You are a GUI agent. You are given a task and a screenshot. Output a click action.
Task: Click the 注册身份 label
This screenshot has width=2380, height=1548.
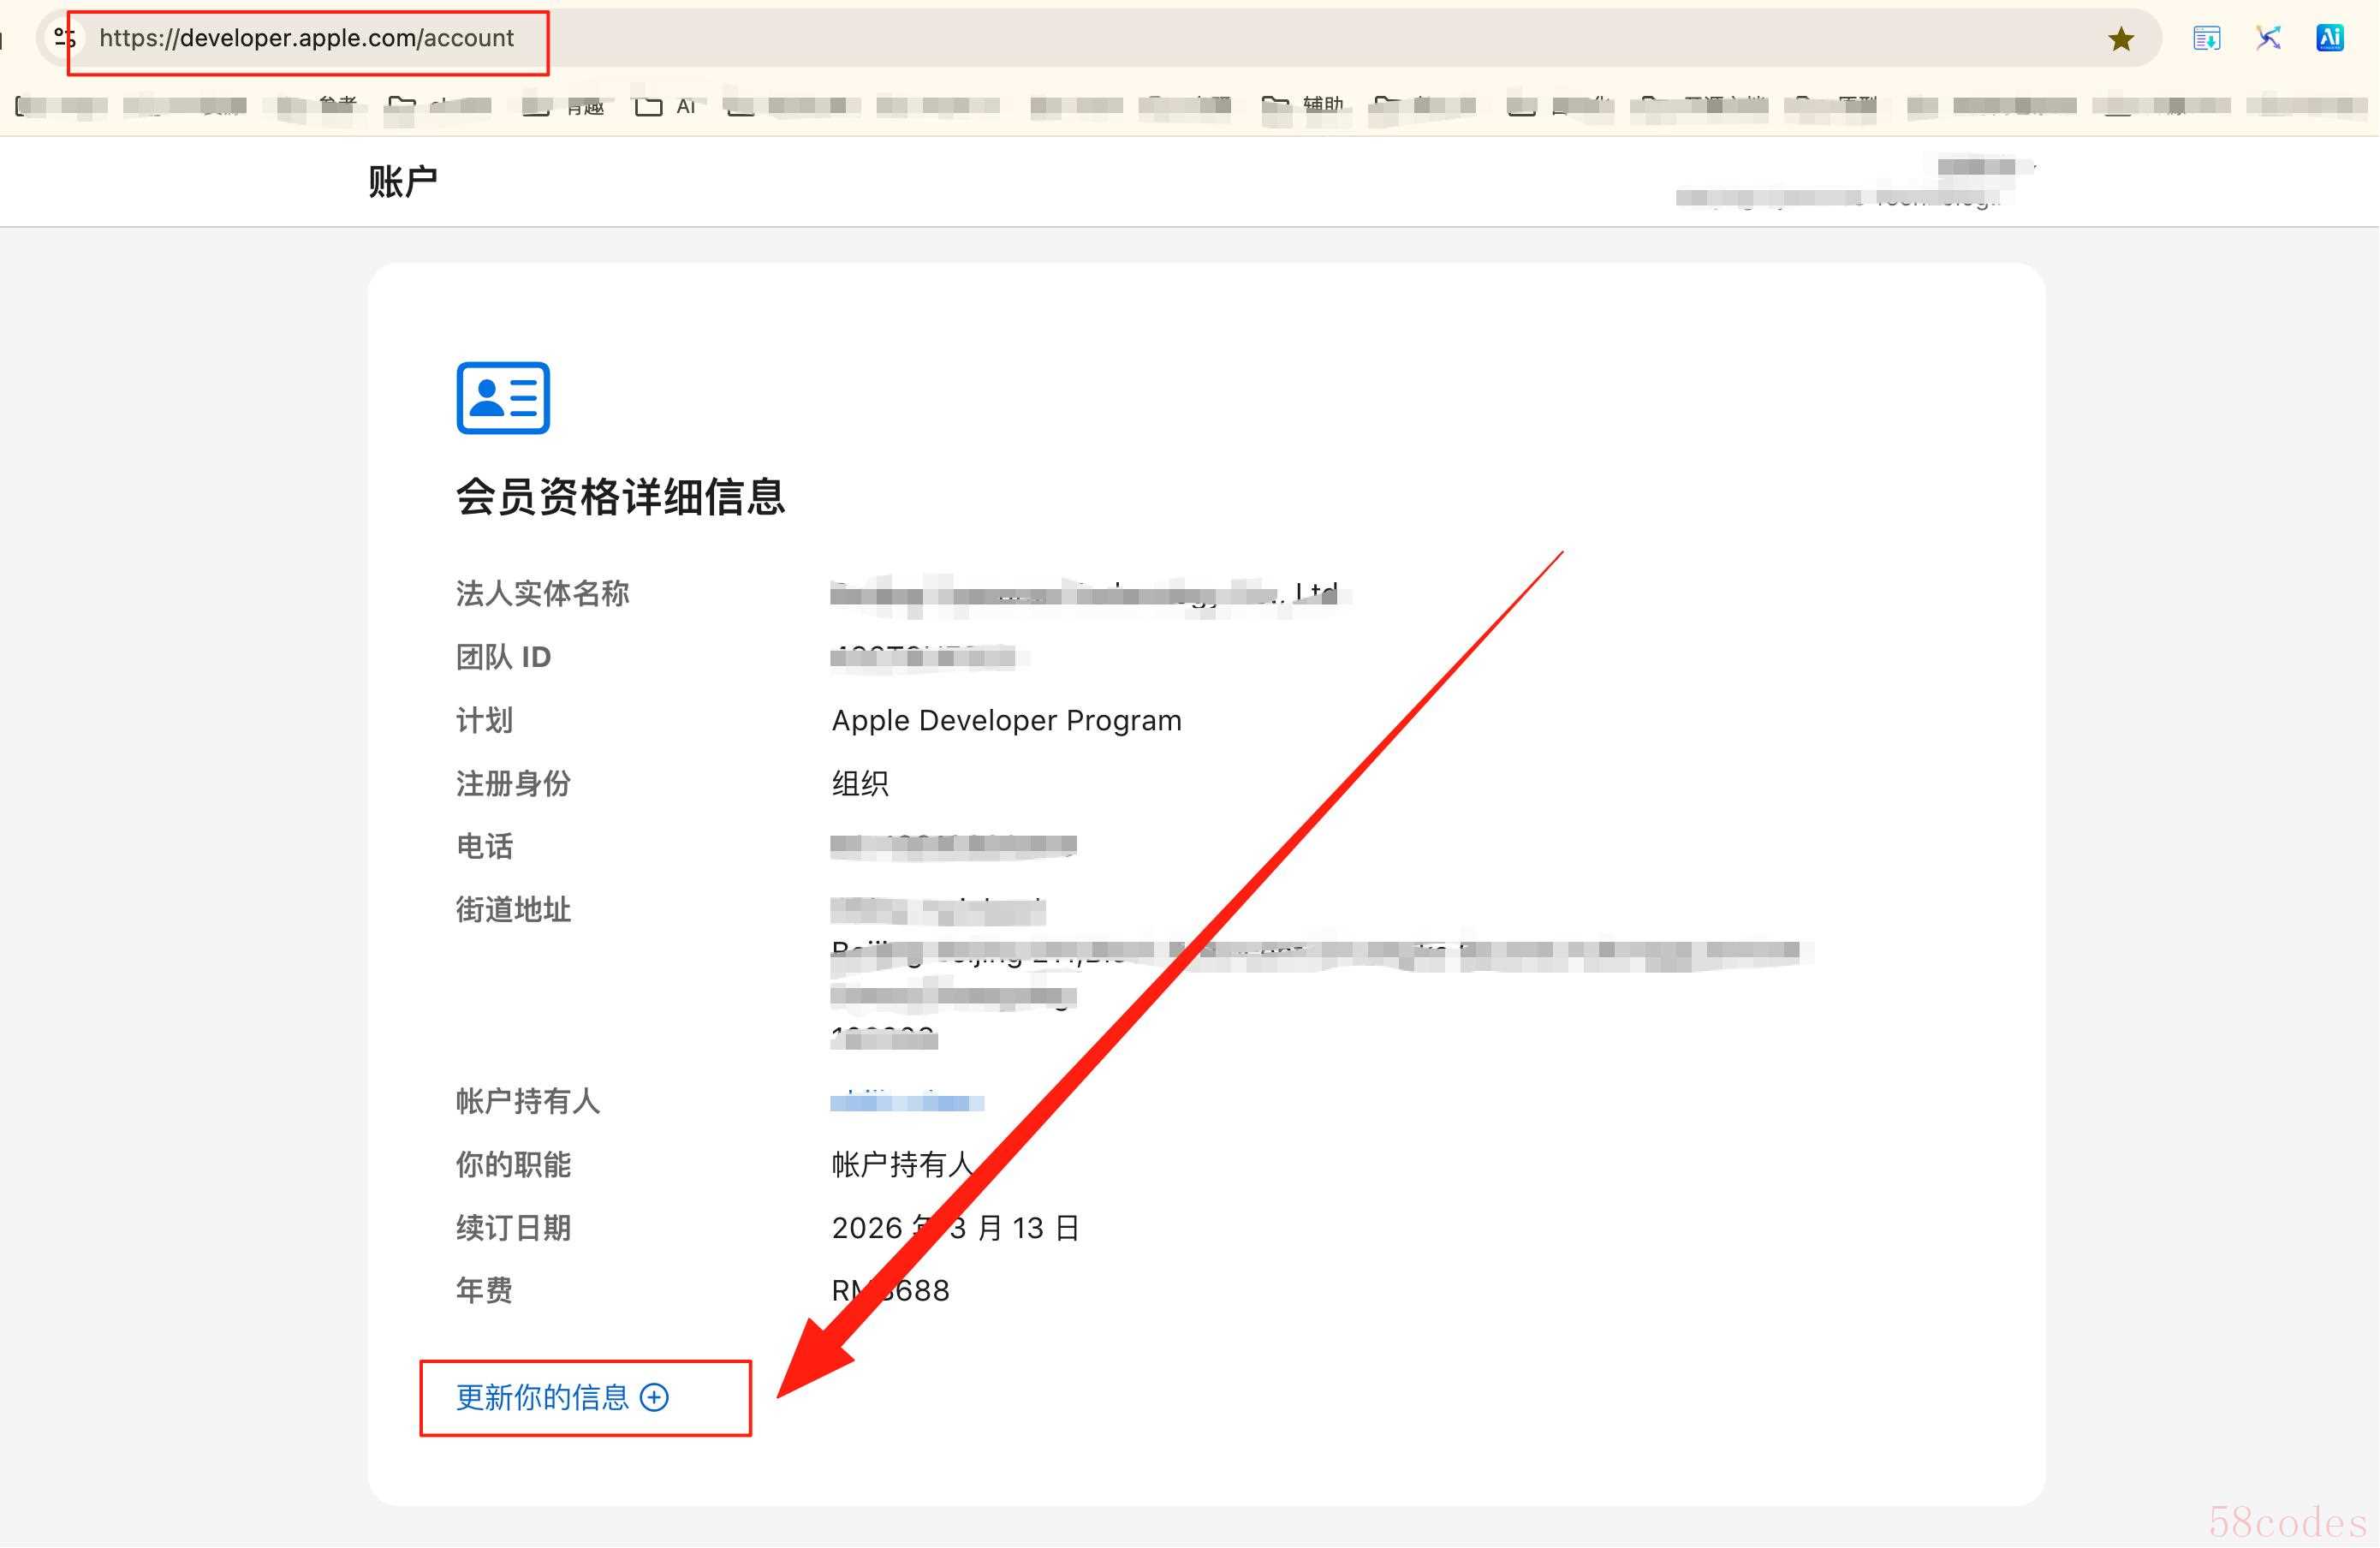[x=514, y=783]
